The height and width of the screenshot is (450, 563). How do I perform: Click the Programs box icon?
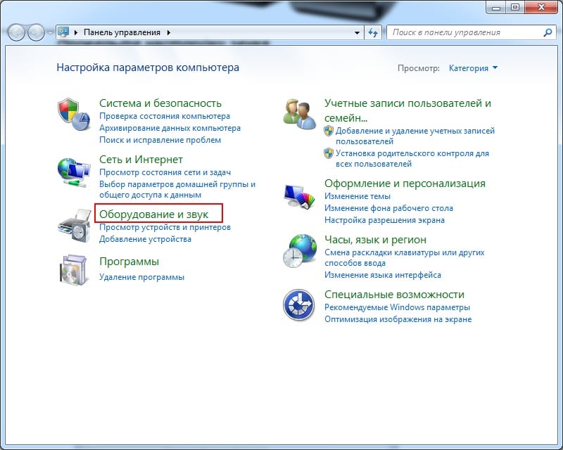[74, 269]
